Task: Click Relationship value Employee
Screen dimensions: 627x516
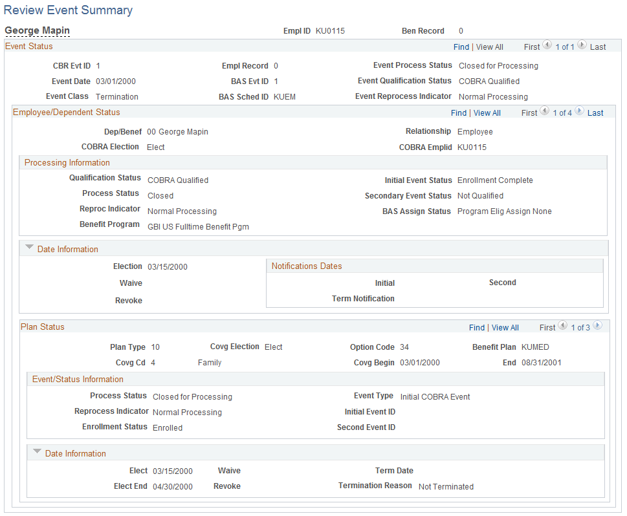Action: point(475,131)
